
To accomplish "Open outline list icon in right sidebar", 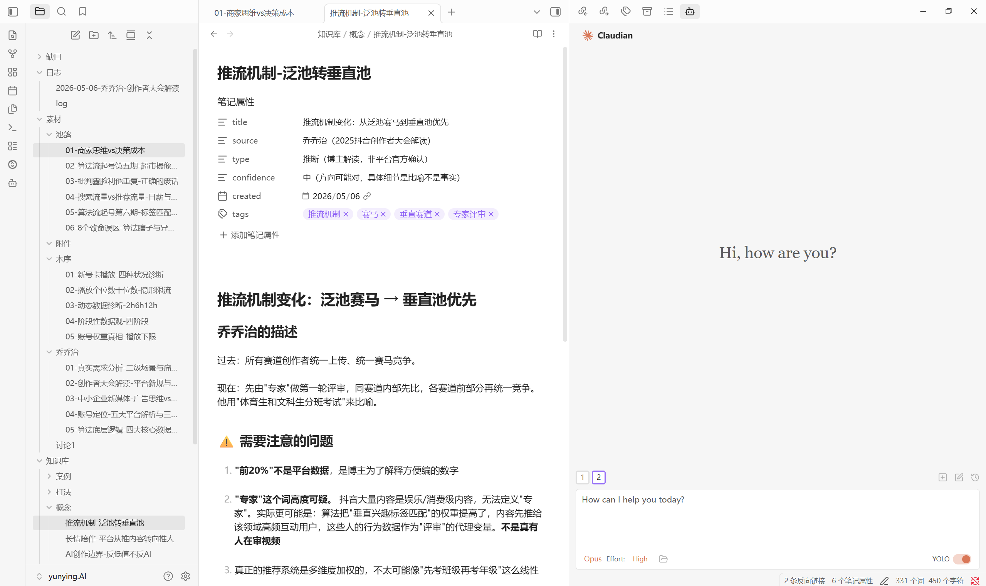I will 669,12.
